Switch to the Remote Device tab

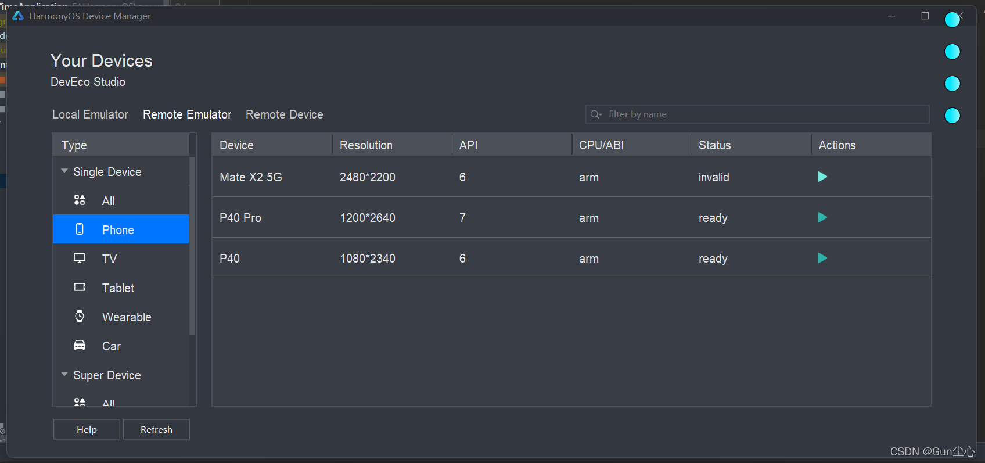pyautogui.click(x=284, y=114)
